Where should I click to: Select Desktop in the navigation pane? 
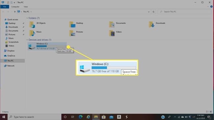pyautogui.click(x=11, y=23)
